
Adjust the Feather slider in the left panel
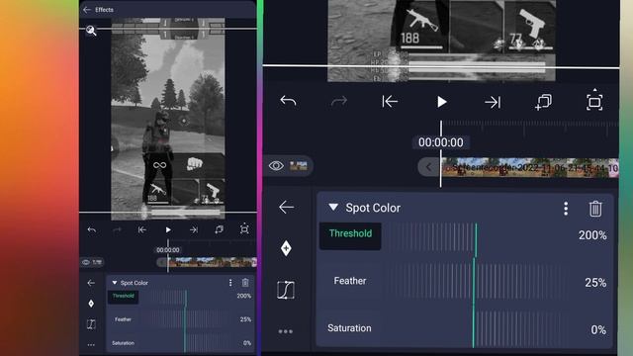pos(185,320)
